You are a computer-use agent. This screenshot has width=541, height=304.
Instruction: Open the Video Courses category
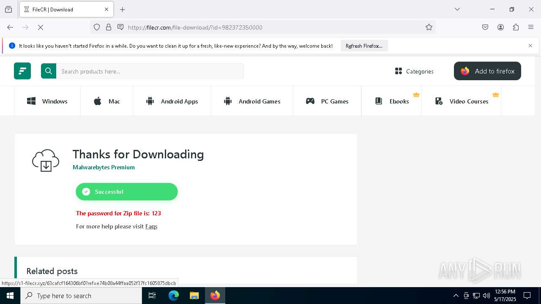point(462,101)
